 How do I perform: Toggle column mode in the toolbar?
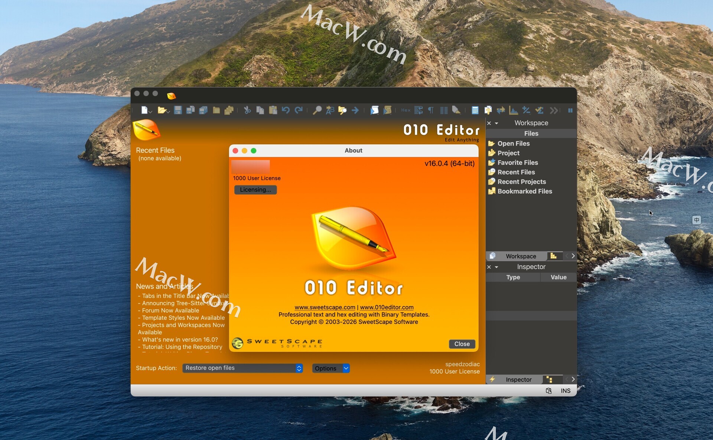point(444,110)
